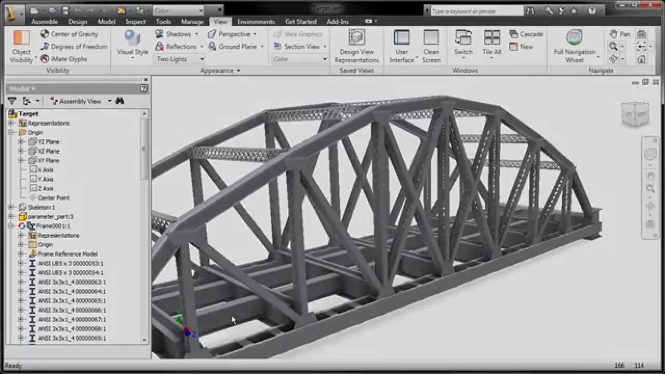The width and height of the screenshot is (665, 374).
Task: Switch to the Manage ribbon tab
Action: point(192,22)
